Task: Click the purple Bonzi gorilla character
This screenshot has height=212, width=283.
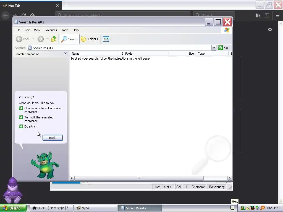Action: coord(12,190)
